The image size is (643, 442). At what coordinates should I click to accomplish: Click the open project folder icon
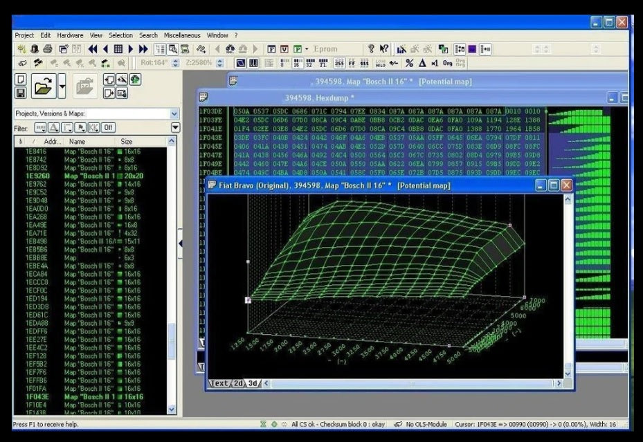(43, 86)
